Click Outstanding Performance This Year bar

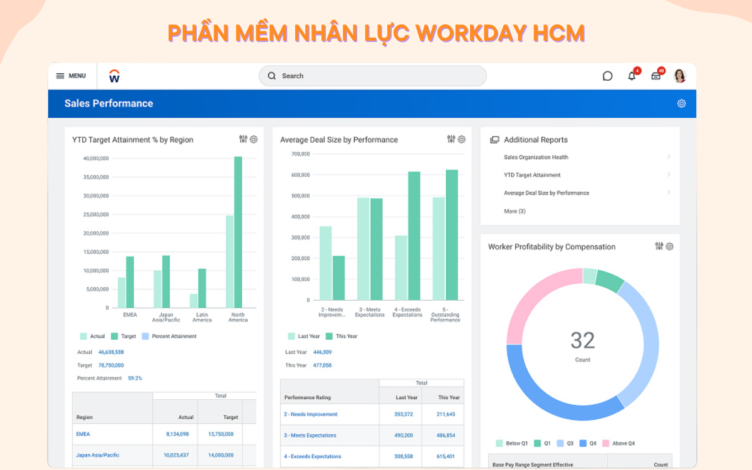[x=452, y=235]
